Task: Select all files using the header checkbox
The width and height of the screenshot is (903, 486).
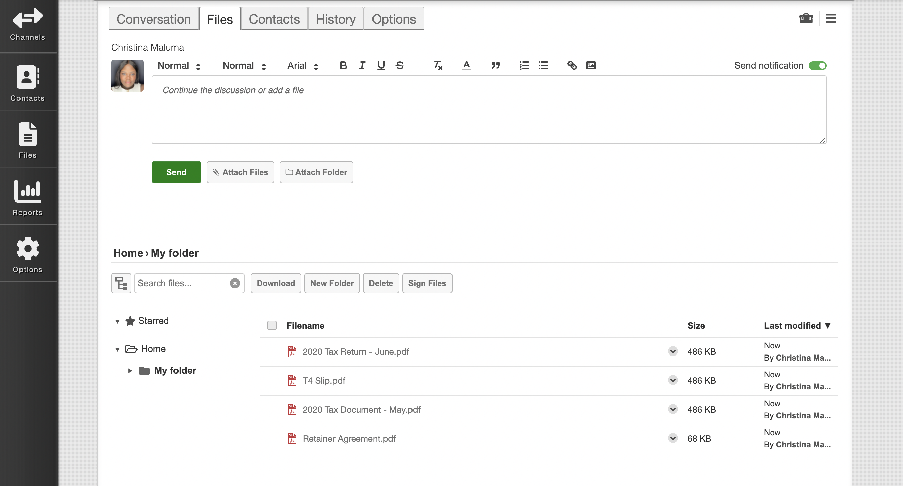Action: pyautogui.click(x=272, y=326)
